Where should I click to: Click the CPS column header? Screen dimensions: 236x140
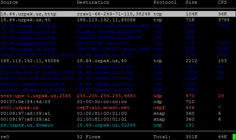(222, 2)
